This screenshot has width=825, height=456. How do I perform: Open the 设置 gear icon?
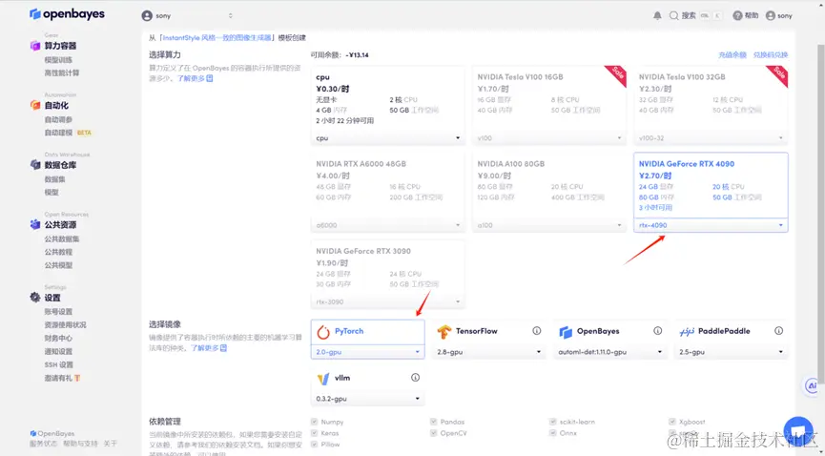point(35,298)
